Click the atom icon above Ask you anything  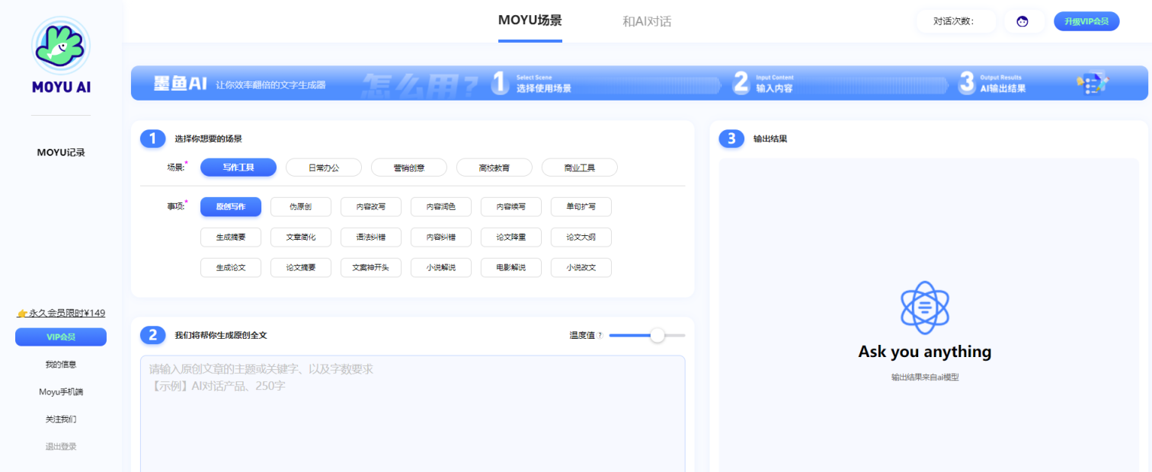pos(923,309)
